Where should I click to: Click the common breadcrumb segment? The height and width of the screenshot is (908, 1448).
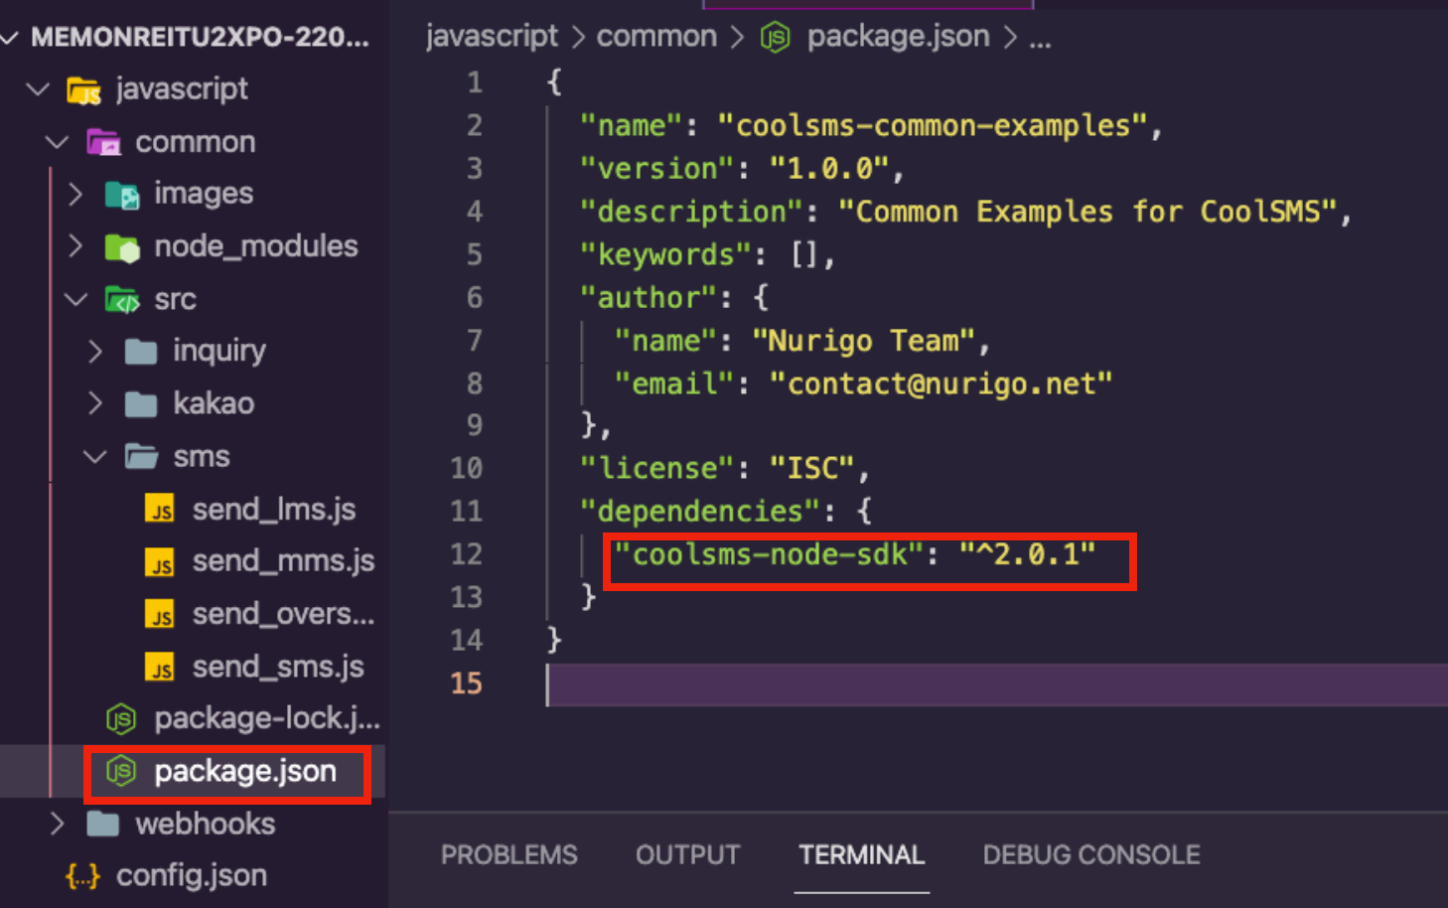point(656,37)
